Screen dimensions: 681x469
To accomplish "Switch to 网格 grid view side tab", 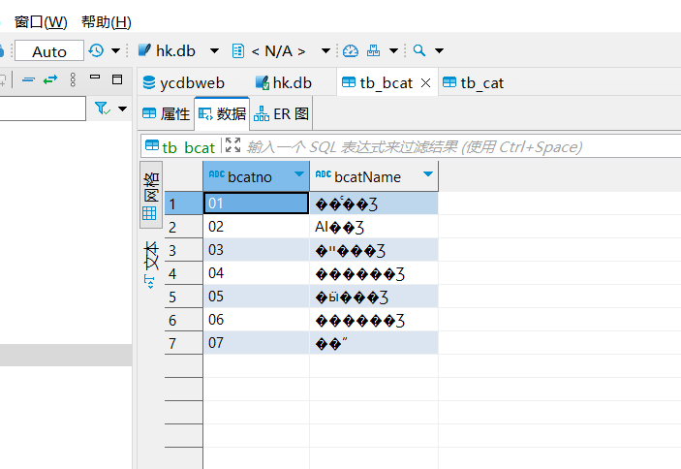I will pos(151,196).
